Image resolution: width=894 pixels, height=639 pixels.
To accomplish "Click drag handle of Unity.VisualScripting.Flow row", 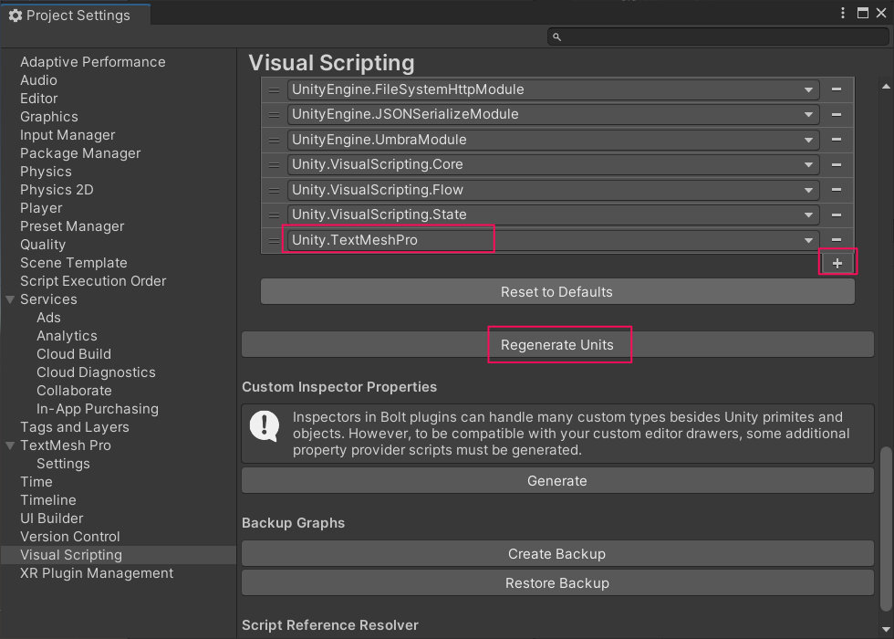I will point(274,190).
